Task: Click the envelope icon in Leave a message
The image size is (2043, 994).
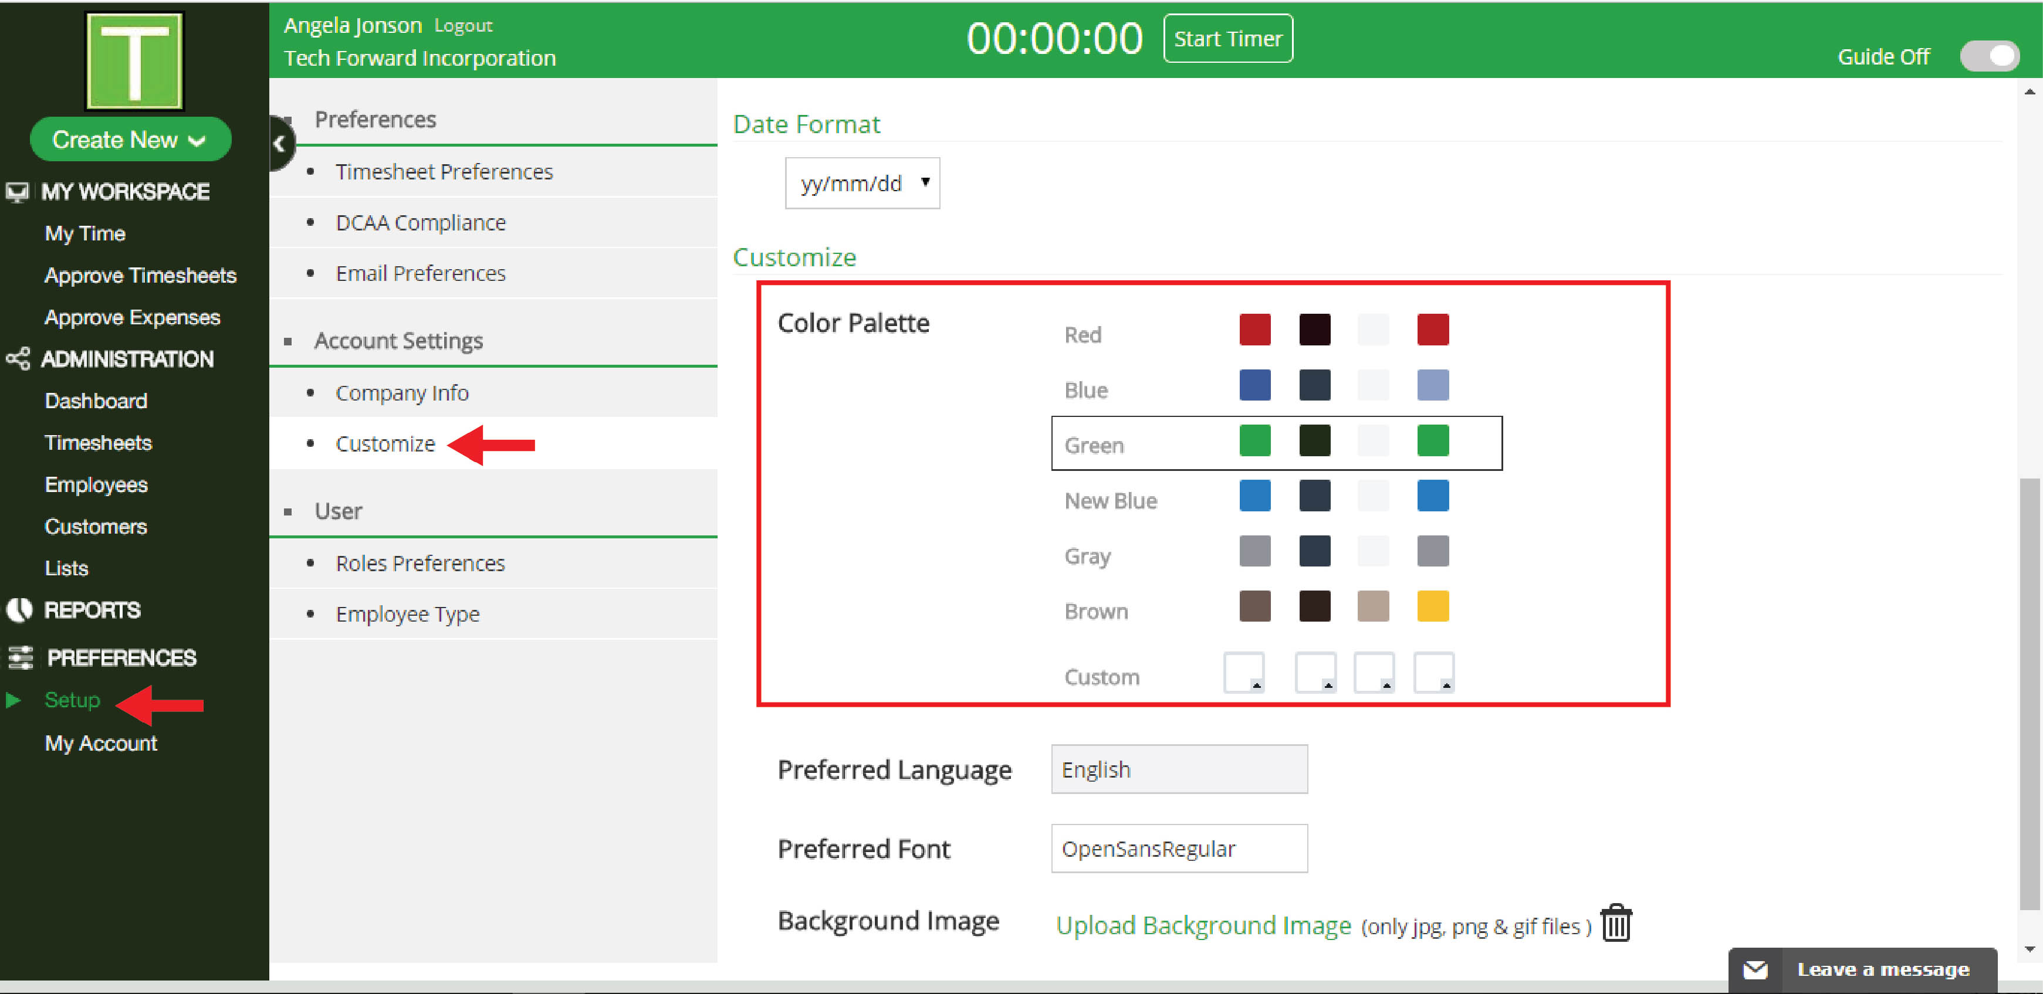Action: pos(1755,969)
